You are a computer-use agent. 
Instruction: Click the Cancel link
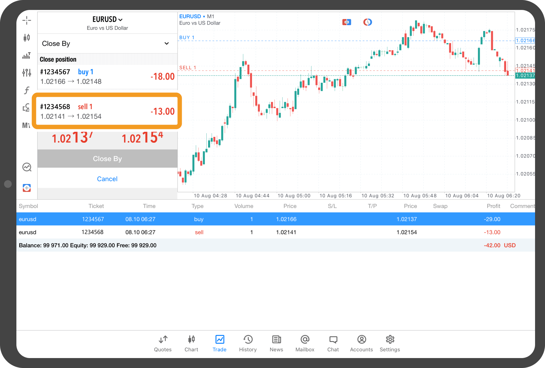[x=107, y=179]
